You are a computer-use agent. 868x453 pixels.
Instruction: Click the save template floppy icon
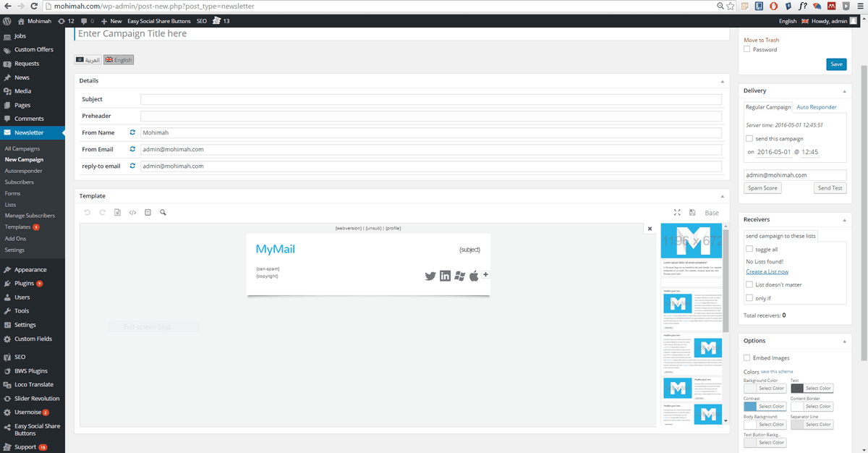click(692, 213)
